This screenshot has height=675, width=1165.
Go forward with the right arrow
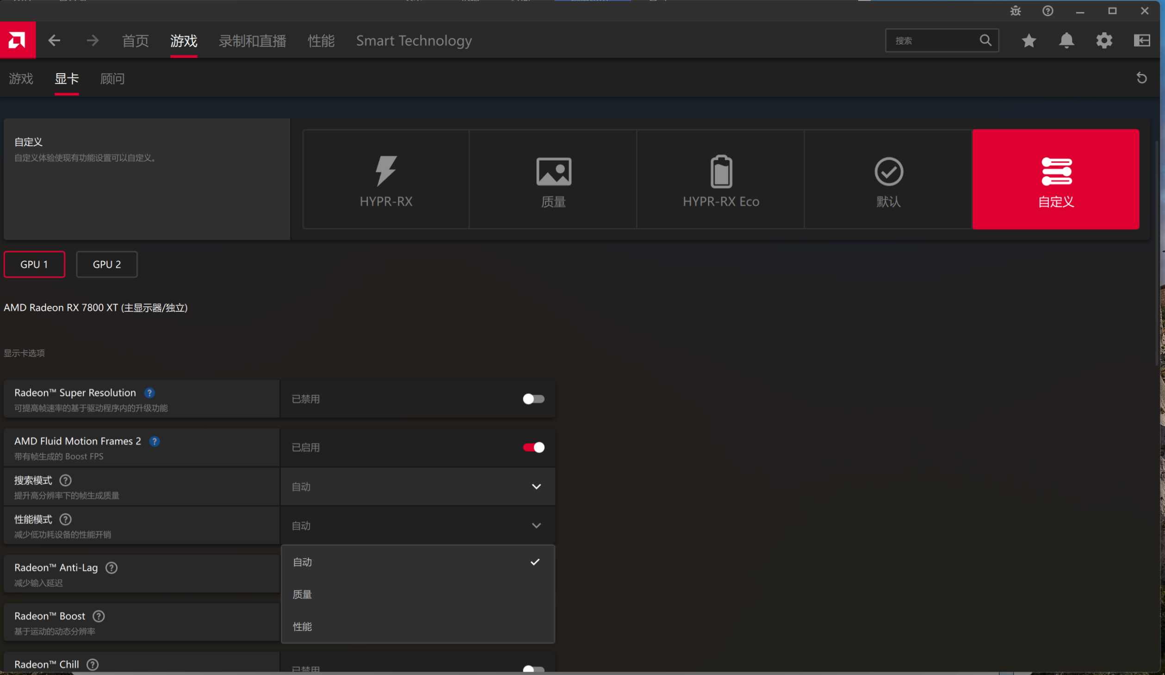[x=93, y=41]
